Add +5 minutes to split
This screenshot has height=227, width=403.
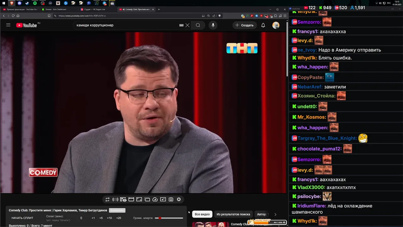pyautogui.click(x=101, y=218)
